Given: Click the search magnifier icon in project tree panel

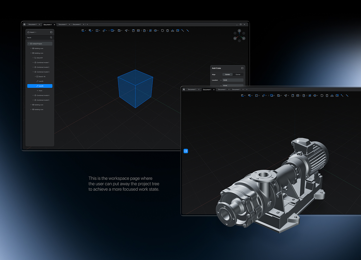Looking at the screenshot, I should click(x=51, y=37).
